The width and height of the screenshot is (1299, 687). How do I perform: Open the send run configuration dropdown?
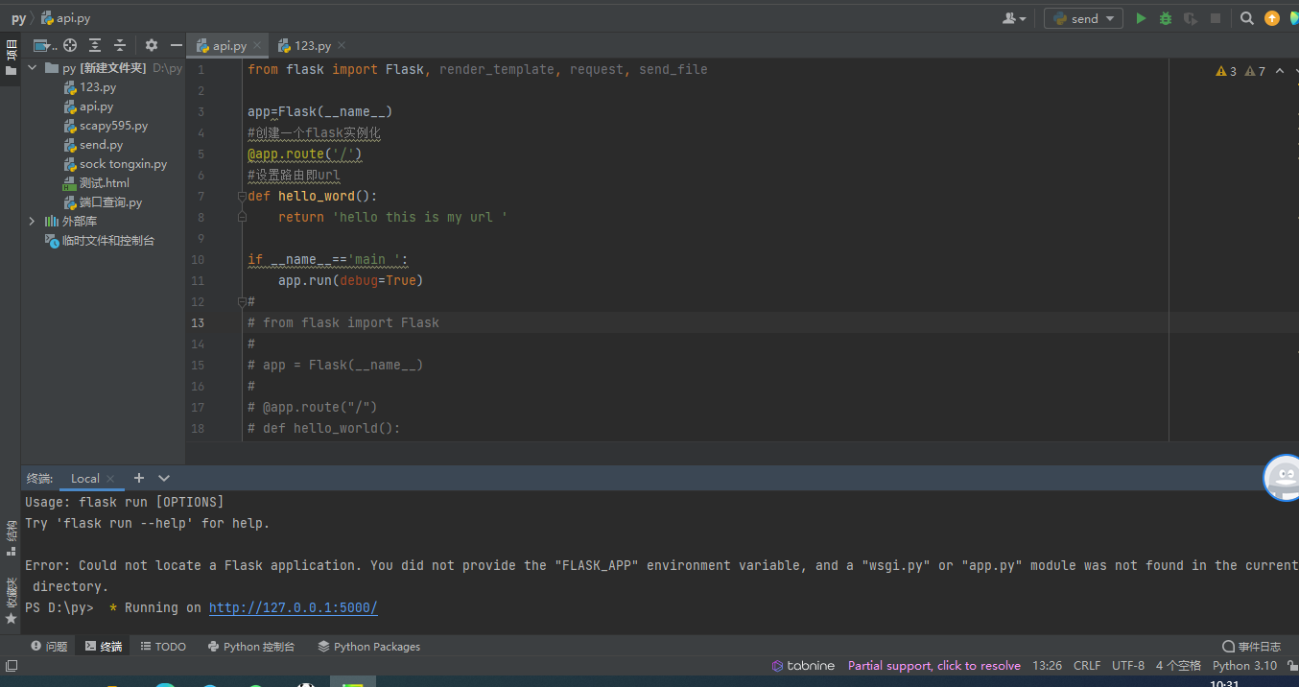coord(1084,18)
